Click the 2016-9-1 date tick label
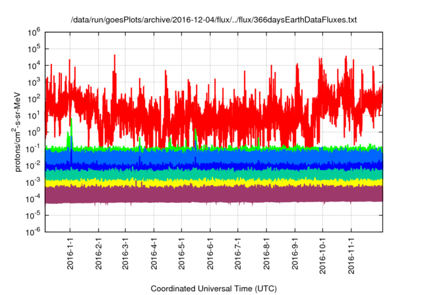Viewport: 422px width, 295px height. tap(295, 254)
